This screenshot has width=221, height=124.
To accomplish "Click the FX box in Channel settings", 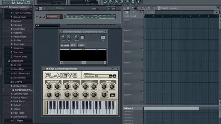I will coord(103,38).
